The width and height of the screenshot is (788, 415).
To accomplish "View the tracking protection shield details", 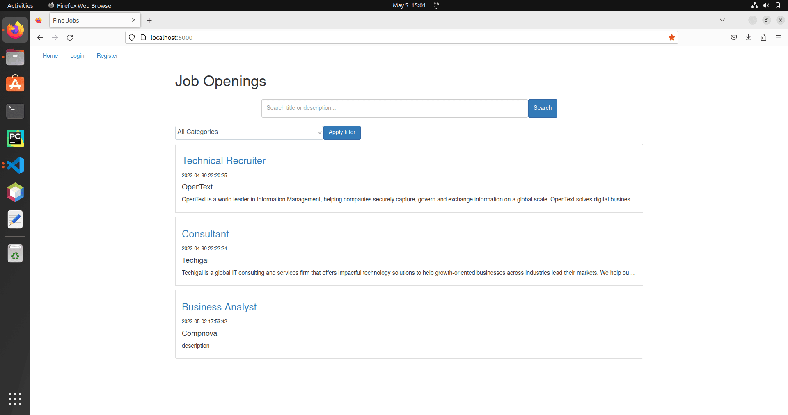I will [x=131, y=37].
